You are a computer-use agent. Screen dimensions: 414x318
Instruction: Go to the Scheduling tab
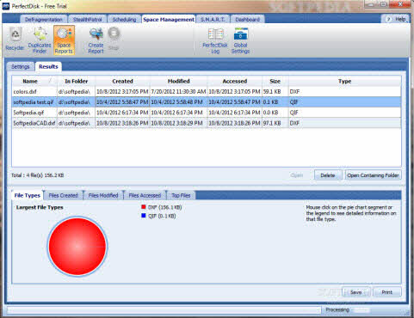(x=124, y=20)
